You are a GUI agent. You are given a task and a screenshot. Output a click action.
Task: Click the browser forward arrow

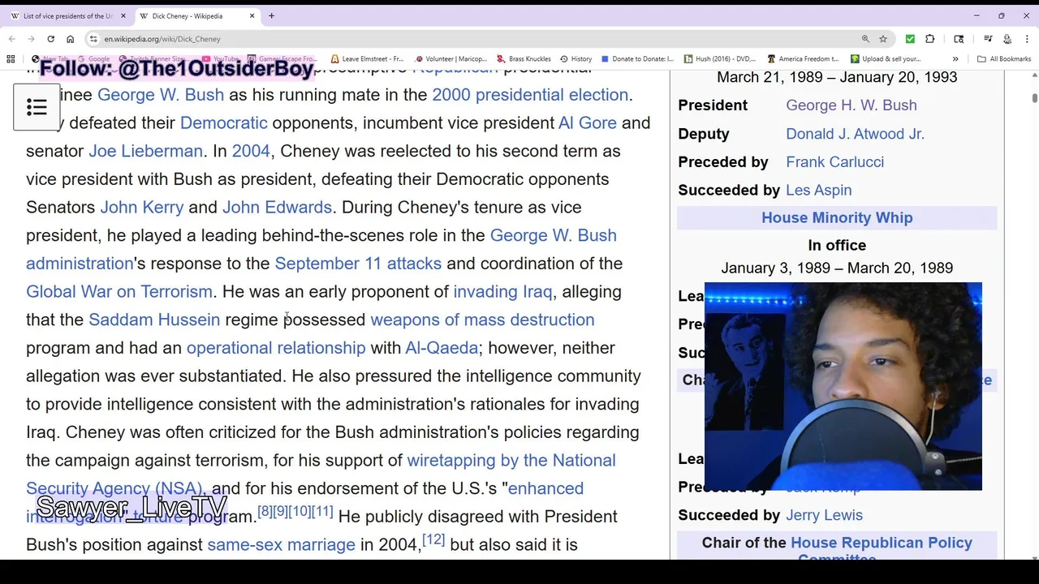tap(32, 39)
